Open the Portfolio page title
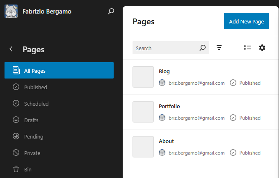The image size is (279, 178). point(169,106)
